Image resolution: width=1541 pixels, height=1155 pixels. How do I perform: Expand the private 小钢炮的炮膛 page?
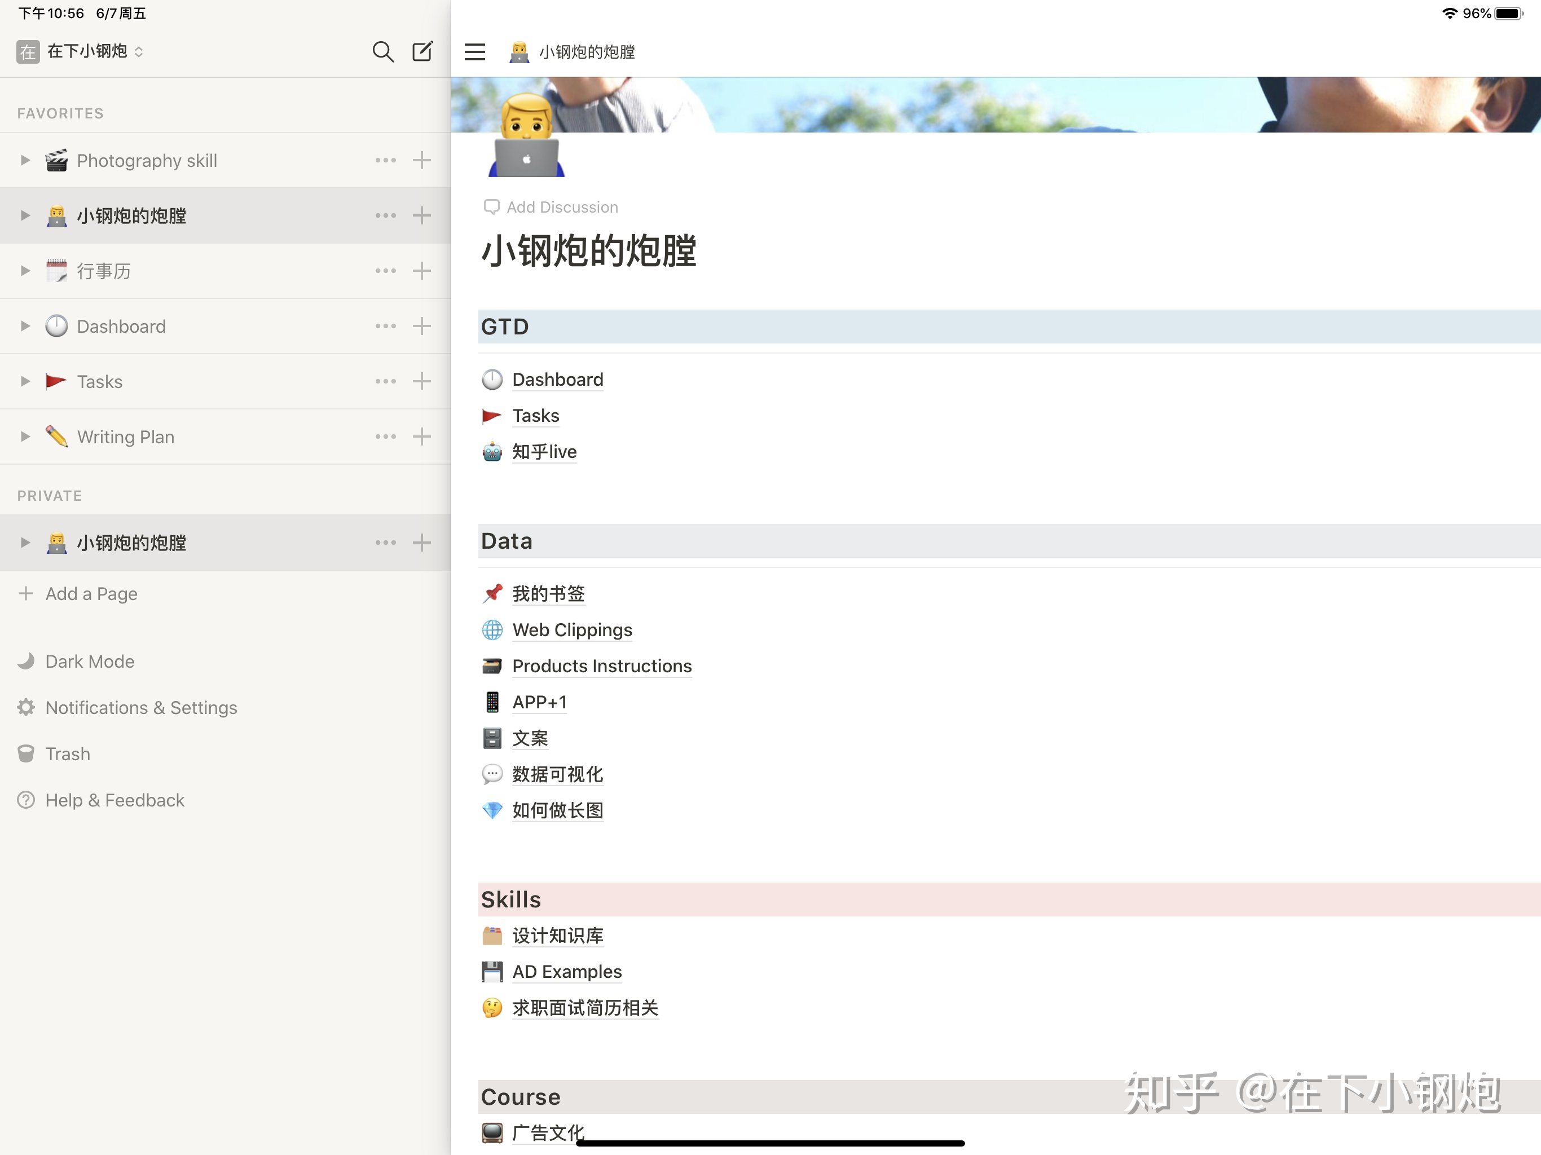[25, 543]
